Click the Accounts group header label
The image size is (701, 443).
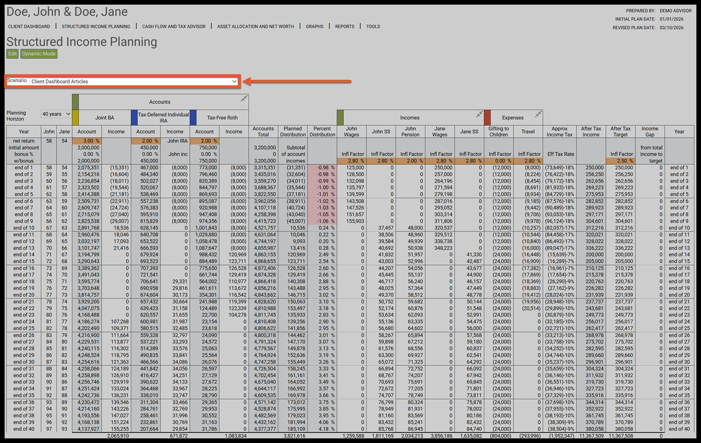(160, 102)
